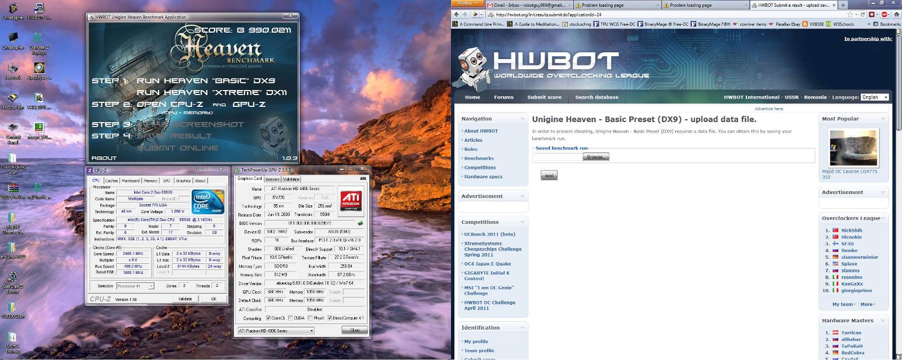Select the Starcraft 2 Replays desktop icon
Image resolution: width=902 pixels, height=360 pixels.
[x=39, y=43]
